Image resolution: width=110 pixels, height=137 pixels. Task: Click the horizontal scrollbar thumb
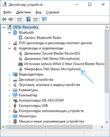[x=49, y=127]
